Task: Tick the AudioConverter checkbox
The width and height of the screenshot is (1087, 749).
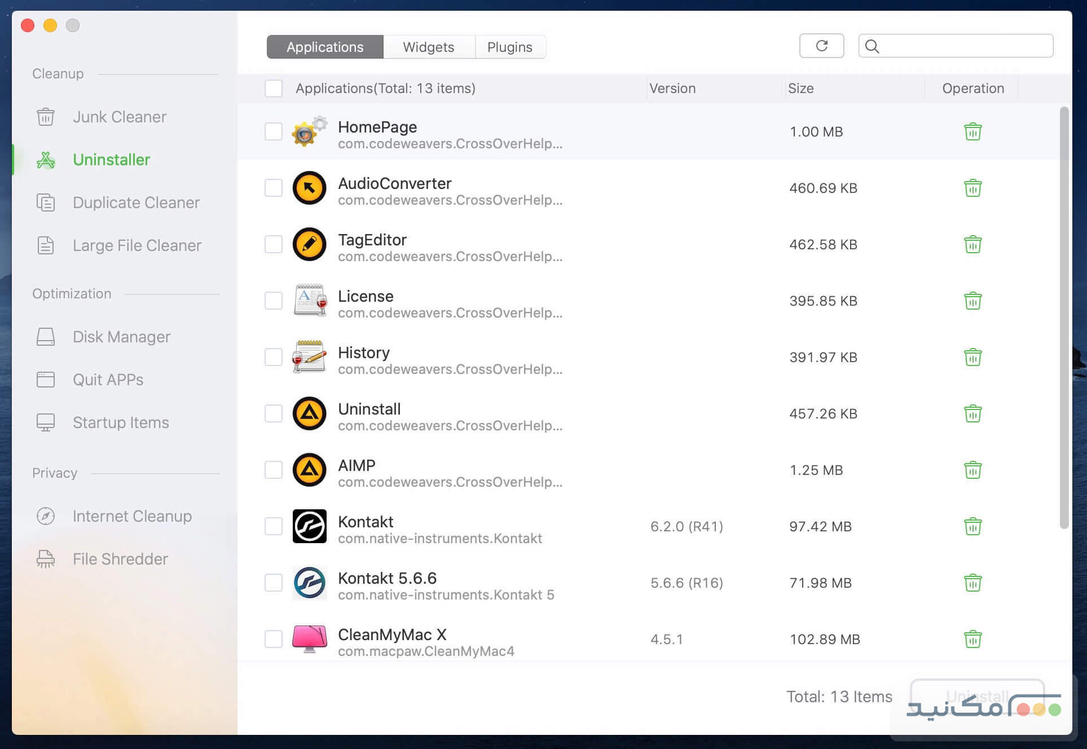Action: coord(274,188)
